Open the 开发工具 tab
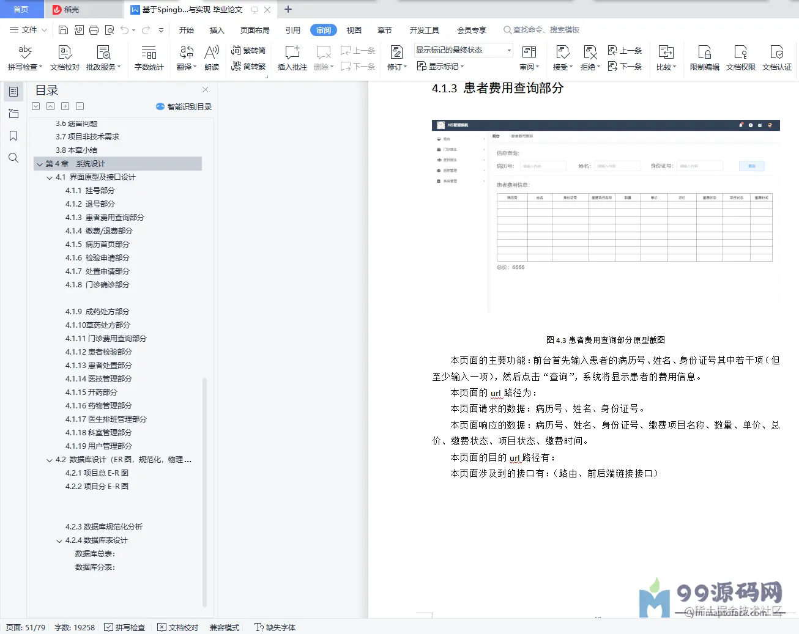The image size is (799, 634). pyautogui.click(x=424, y=30)
